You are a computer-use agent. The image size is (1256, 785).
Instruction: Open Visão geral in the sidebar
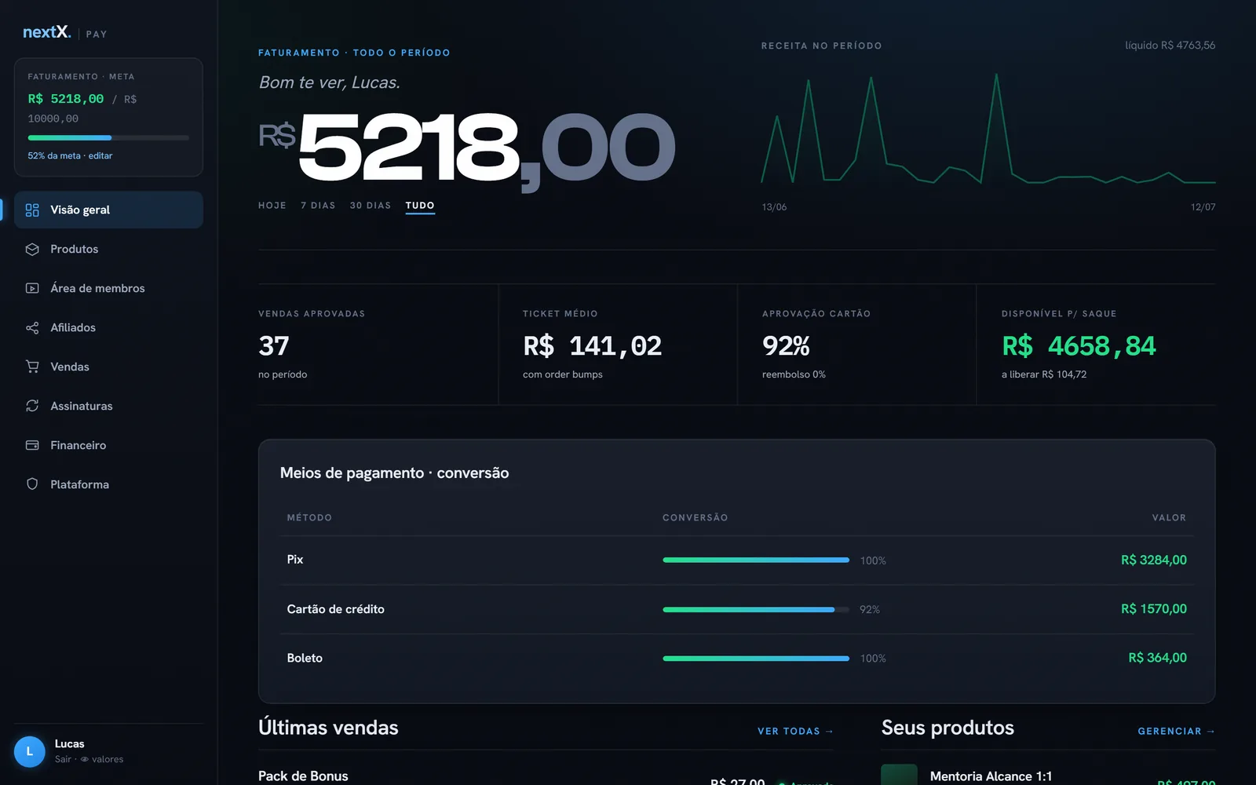(108, 210)
